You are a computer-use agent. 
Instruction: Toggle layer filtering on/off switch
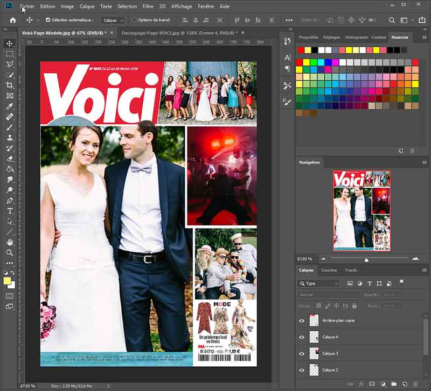401,282
